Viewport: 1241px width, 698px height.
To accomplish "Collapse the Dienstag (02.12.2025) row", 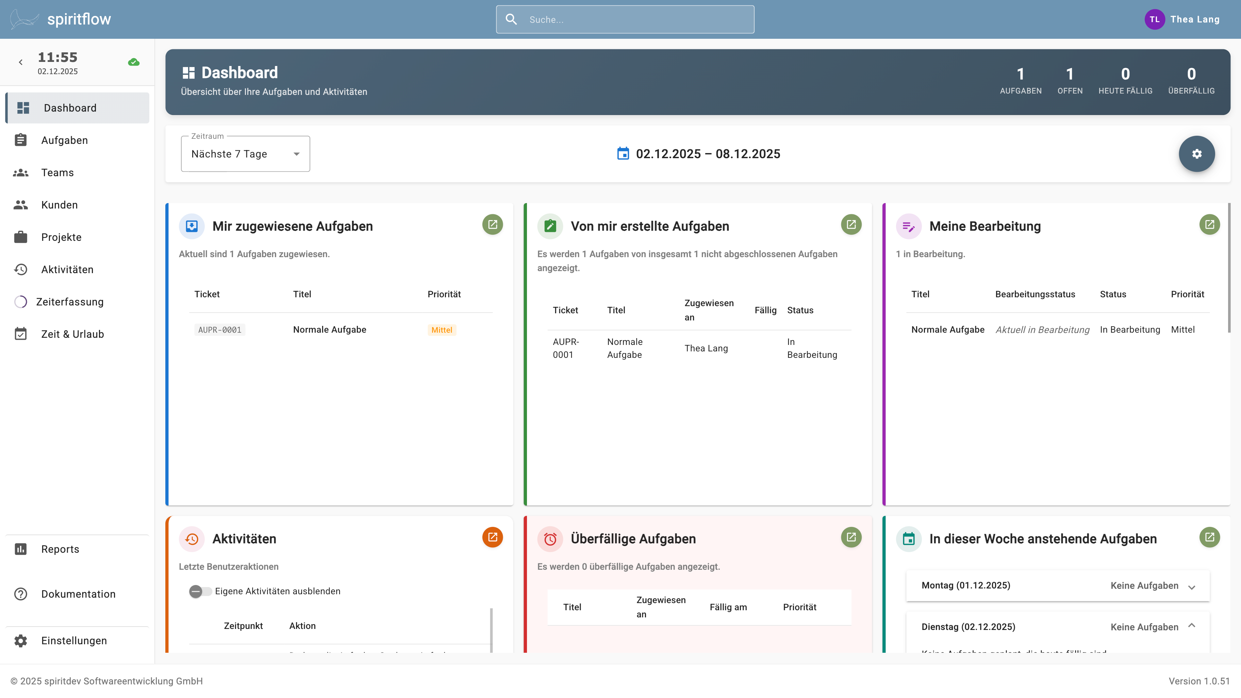I will pos(1057,627).
